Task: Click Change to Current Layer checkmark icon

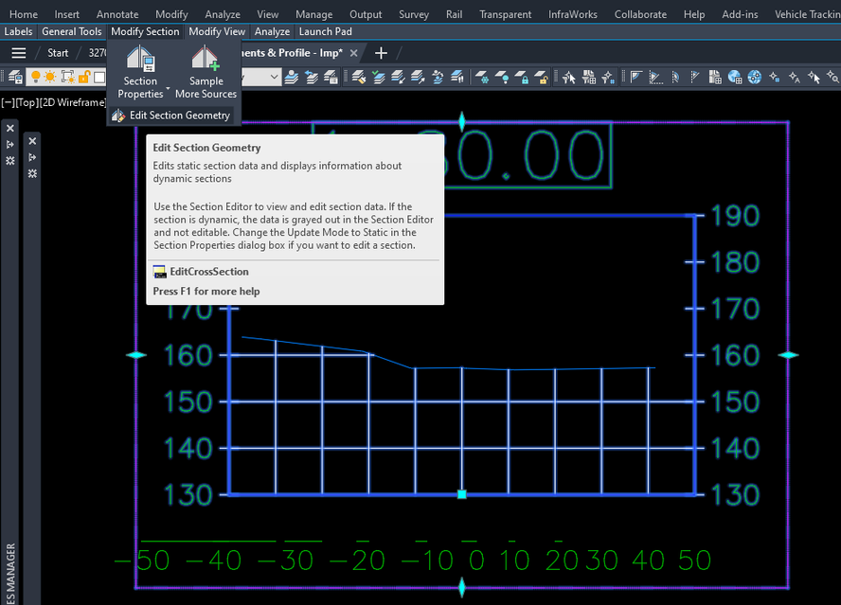Action: [378, 78]
